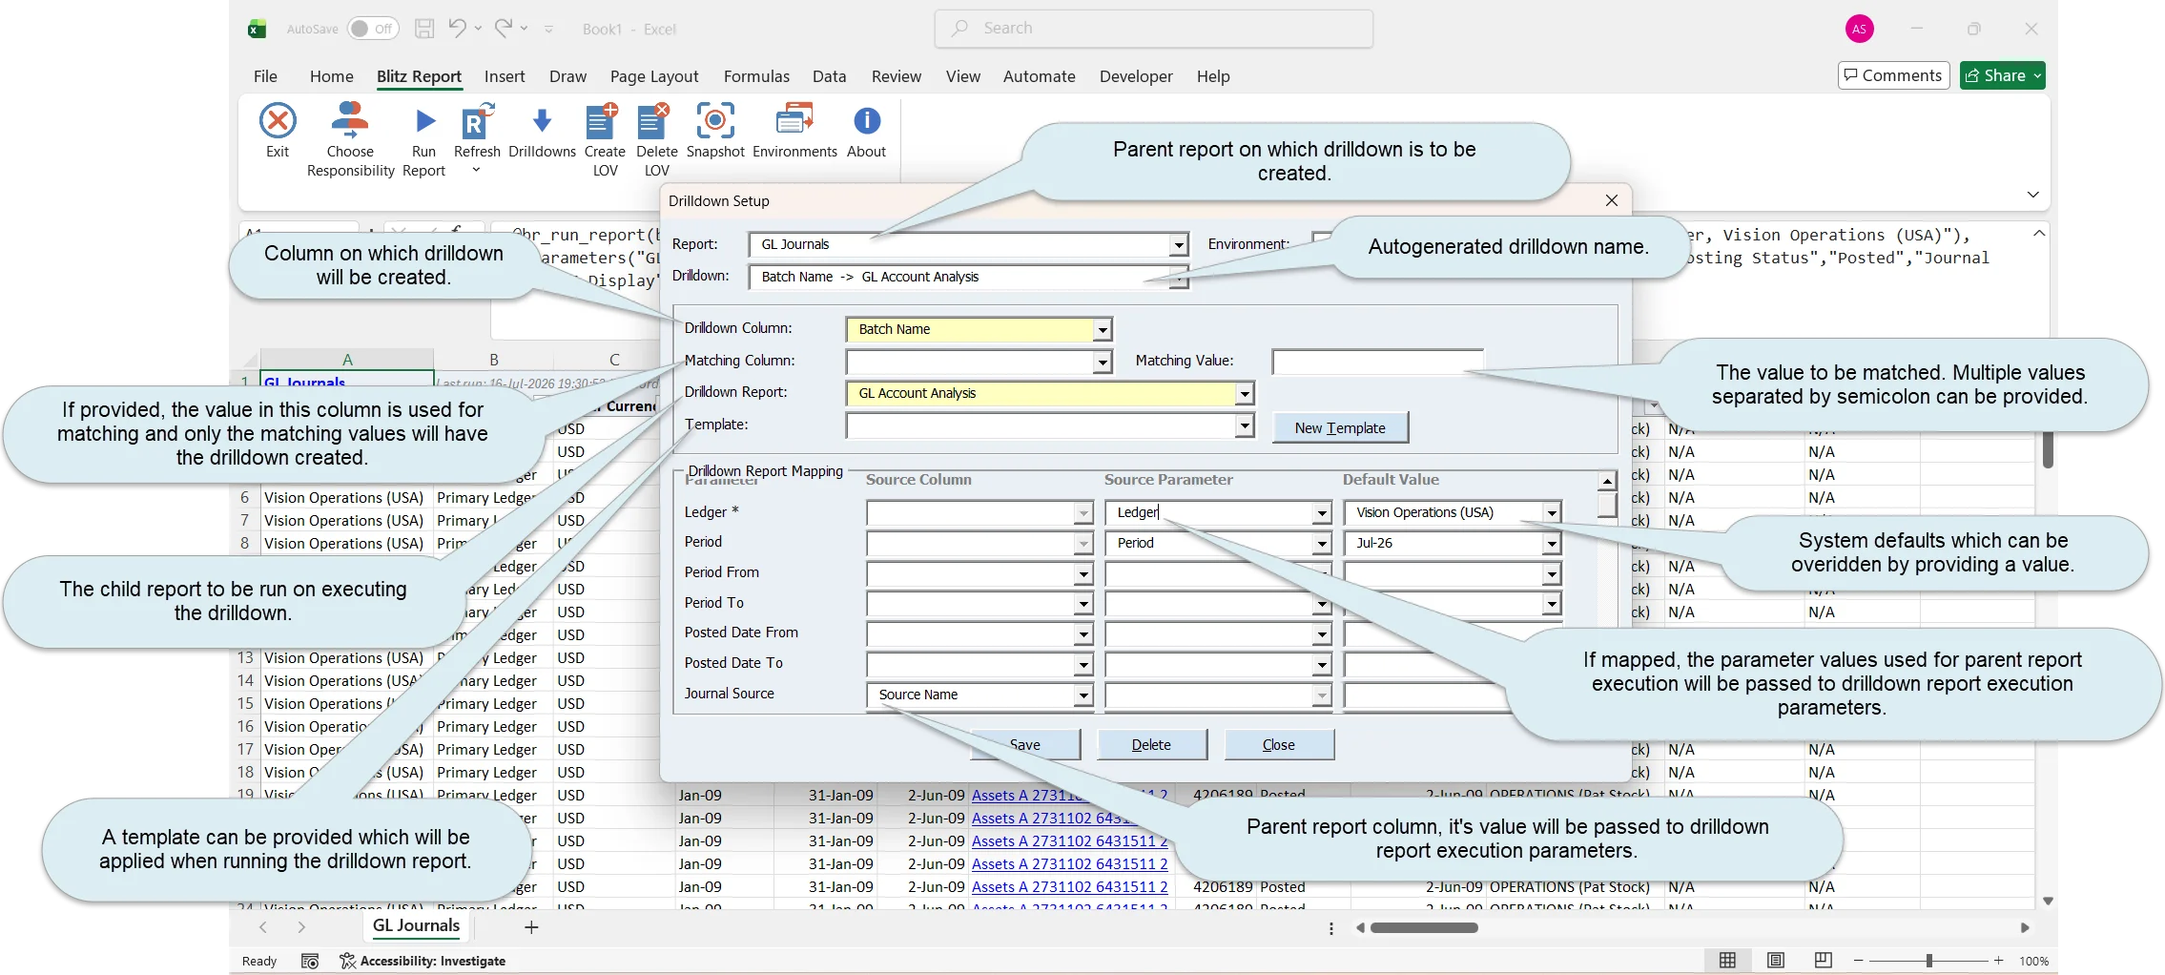Select the GL Journals sheet tab

(x=416, y=925)
